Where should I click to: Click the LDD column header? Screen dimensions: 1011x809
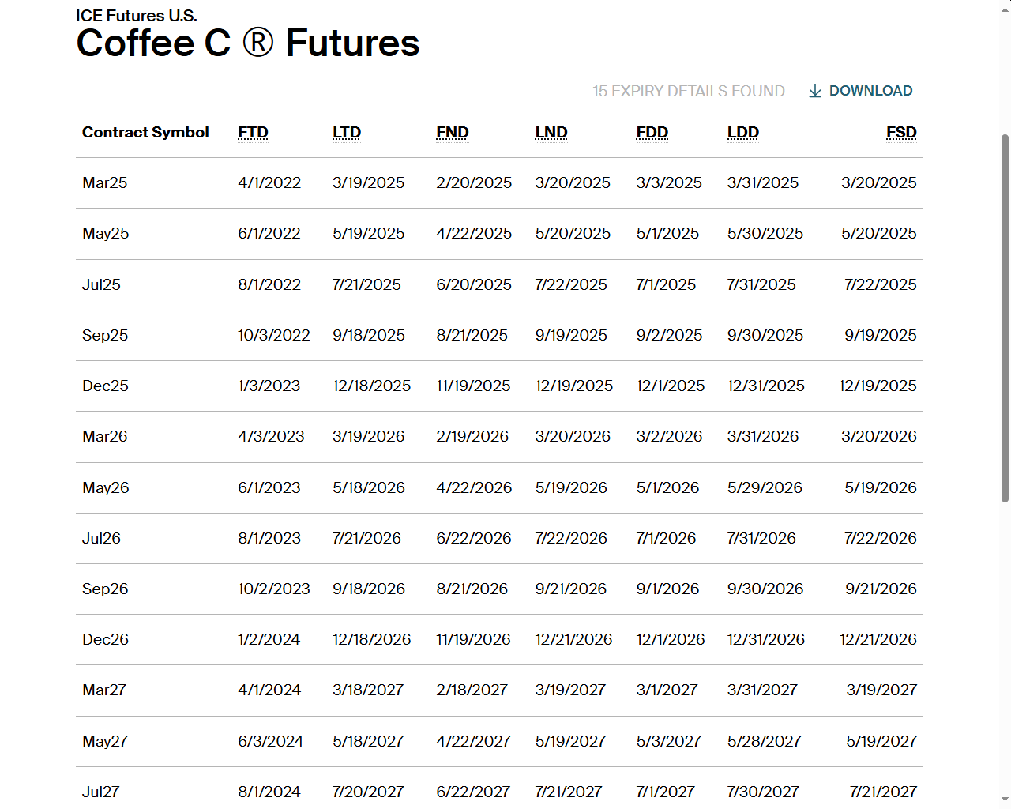click(x=743, y=133)
